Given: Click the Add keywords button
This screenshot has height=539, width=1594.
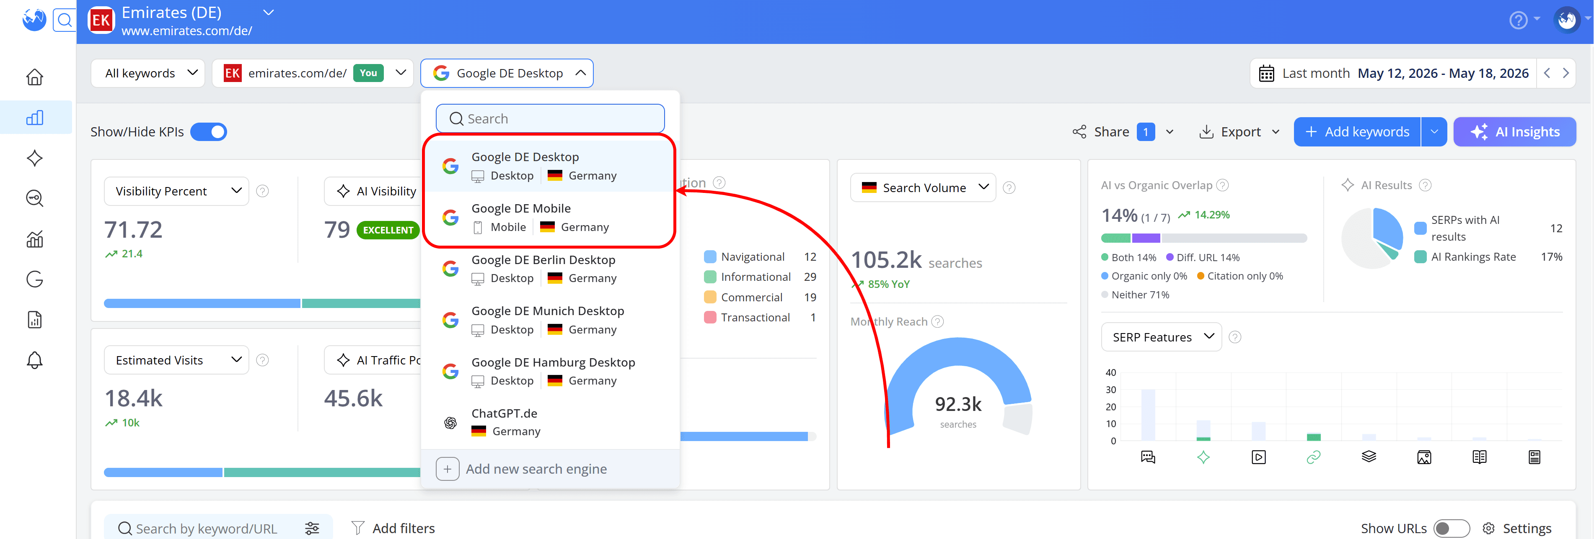Looking at the screenshot, I should tap(1356, 132).
